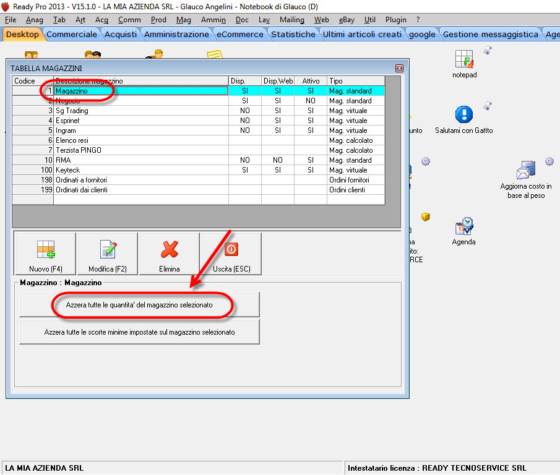The image size is (560, 475).
Task: Click the Elimina button
Action: [x=170, y=254]
